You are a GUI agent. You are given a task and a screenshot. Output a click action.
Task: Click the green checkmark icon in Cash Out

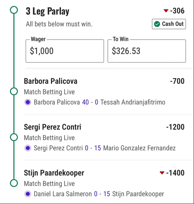tap(157, 24)
